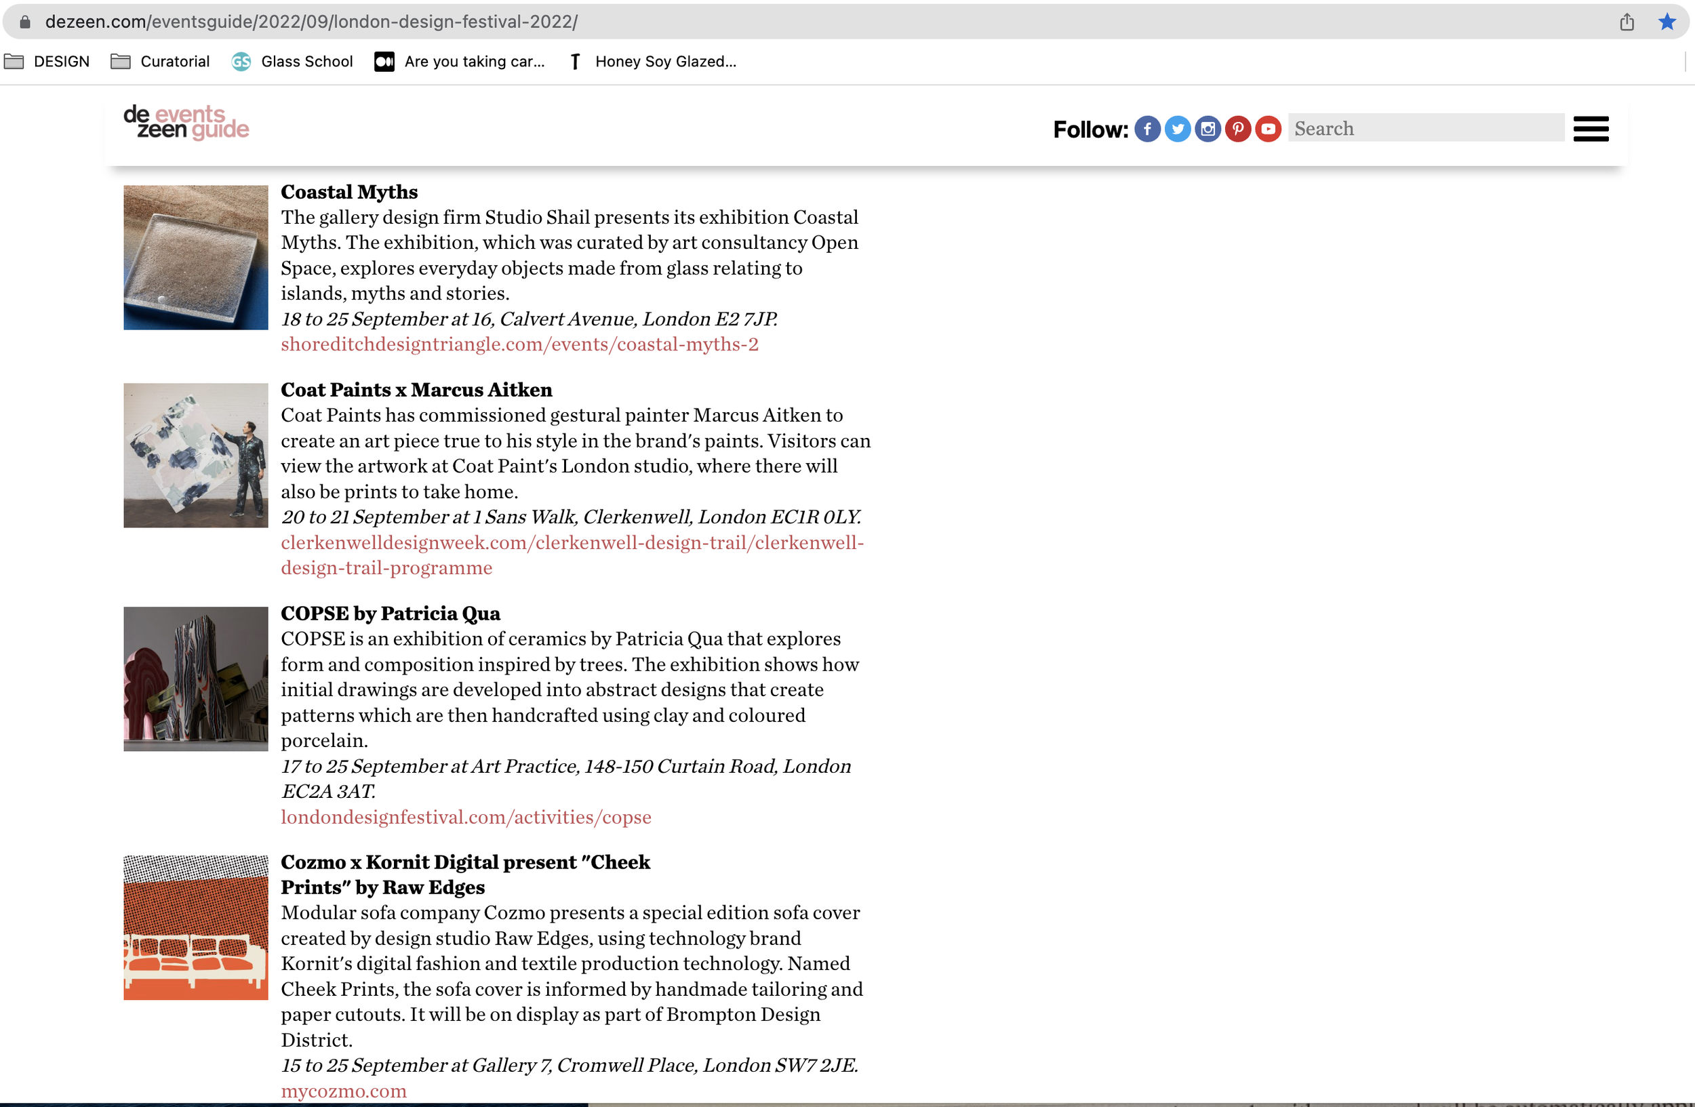Open the Glass School bookmark
This screenshot has width=1695, height=1107.
coord(292,62)
